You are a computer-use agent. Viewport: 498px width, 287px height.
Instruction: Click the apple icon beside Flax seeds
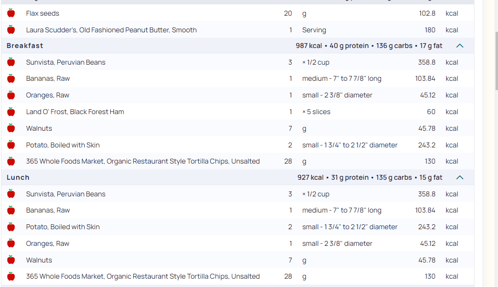click(x=11, y=13)
